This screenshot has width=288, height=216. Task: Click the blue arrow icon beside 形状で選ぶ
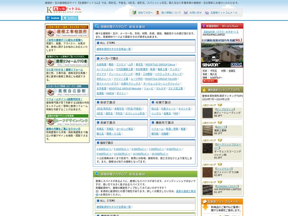(98, 102)
